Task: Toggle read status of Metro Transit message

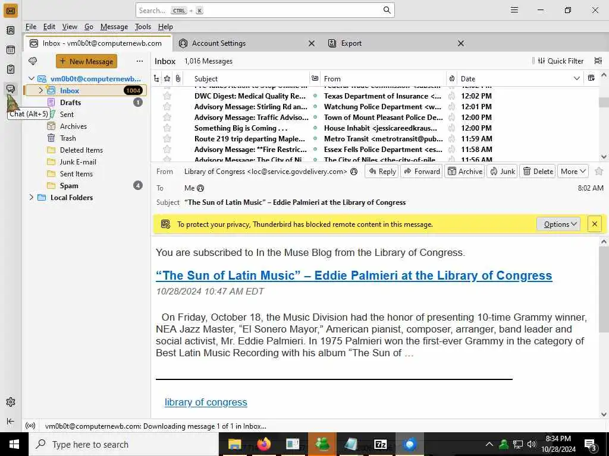Action: (315, 139)
